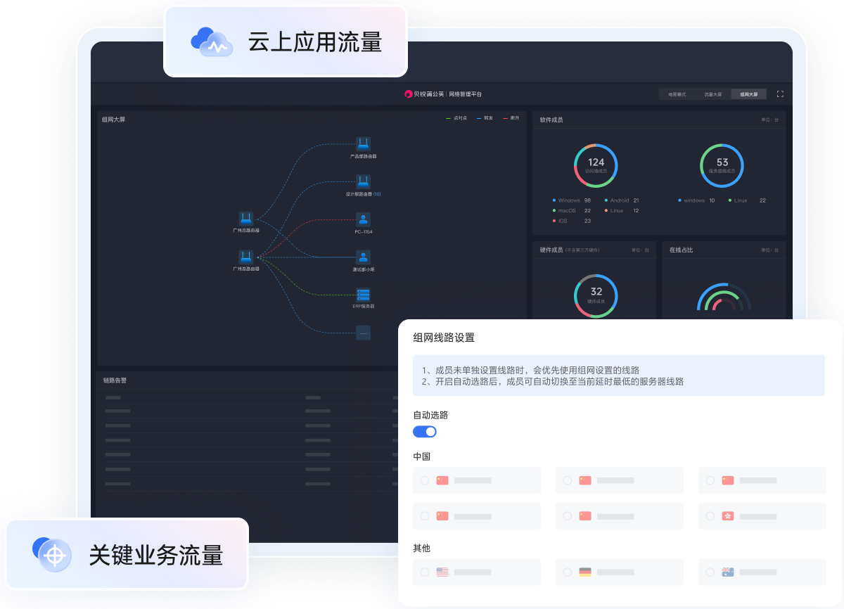Screen dimensions: 844x609
Task: Click the 124 访问端成员 donut chart
Action: pyautogui.click(x=596, y=166)
